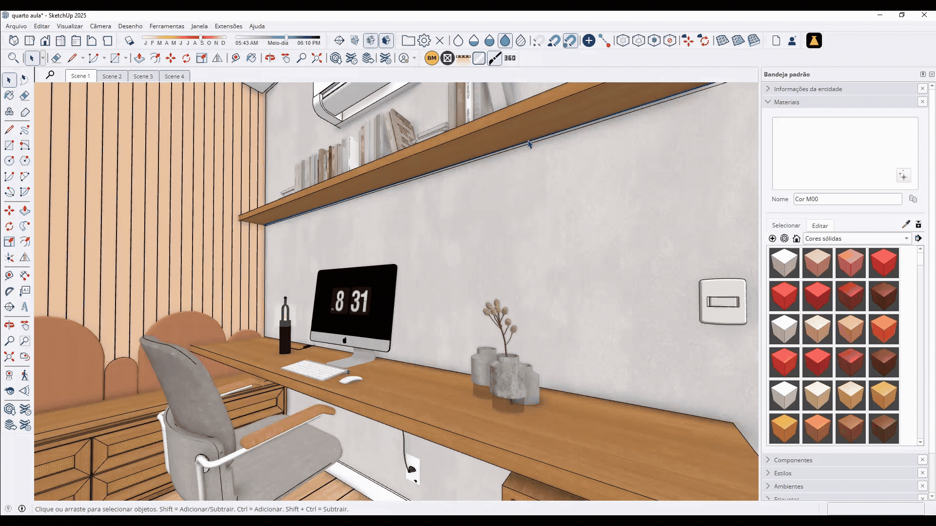This screenshot has height=526, width=936.
Task: Select the Walk tool
Action: 25,375
